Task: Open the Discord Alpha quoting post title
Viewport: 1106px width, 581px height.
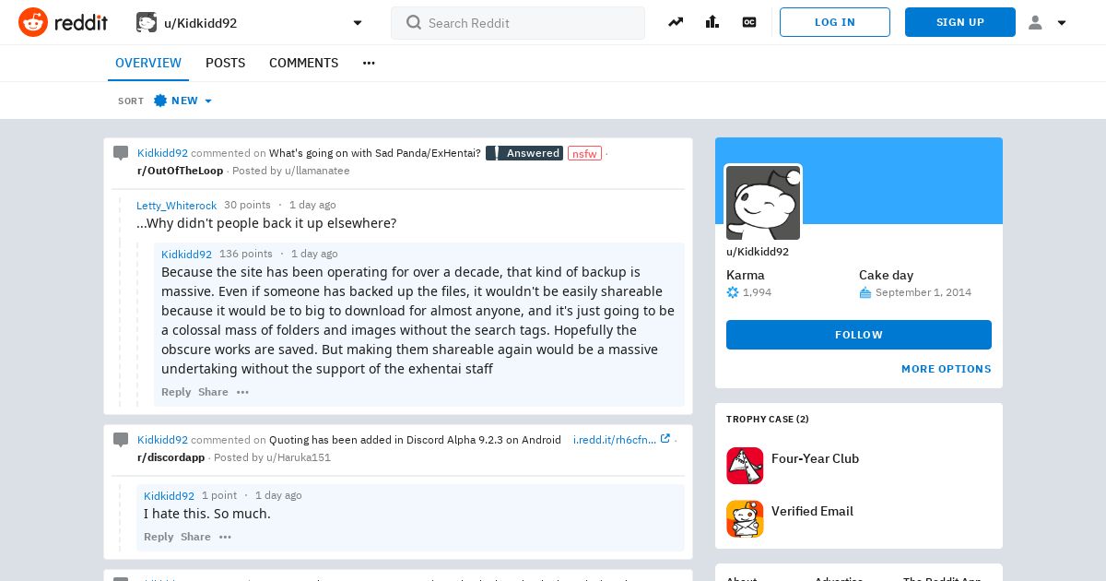Action: point(415,440)
